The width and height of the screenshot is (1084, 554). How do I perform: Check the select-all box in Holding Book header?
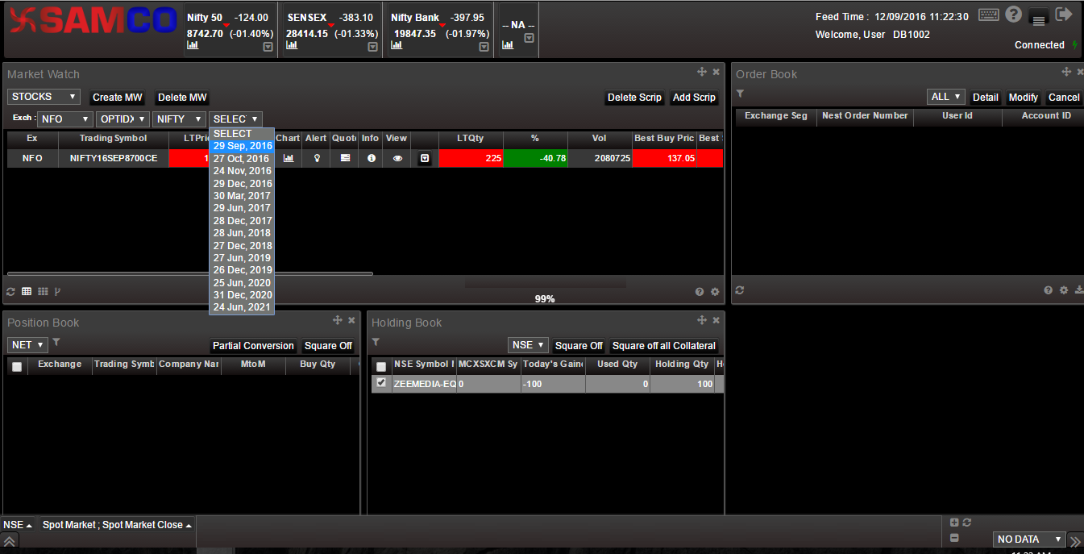[x=381, y=367]
